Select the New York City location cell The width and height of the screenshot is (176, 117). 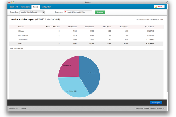point(23,35)
